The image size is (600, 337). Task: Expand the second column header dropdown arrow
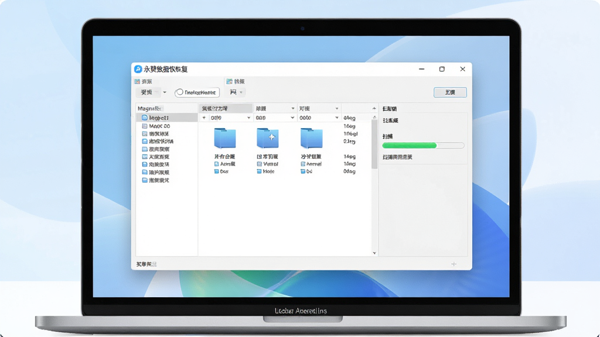point(293,108)
